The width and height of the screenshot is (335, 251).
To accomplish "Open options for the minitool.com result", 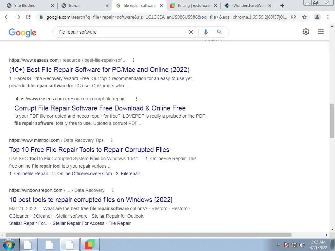I will coord(112,140).
